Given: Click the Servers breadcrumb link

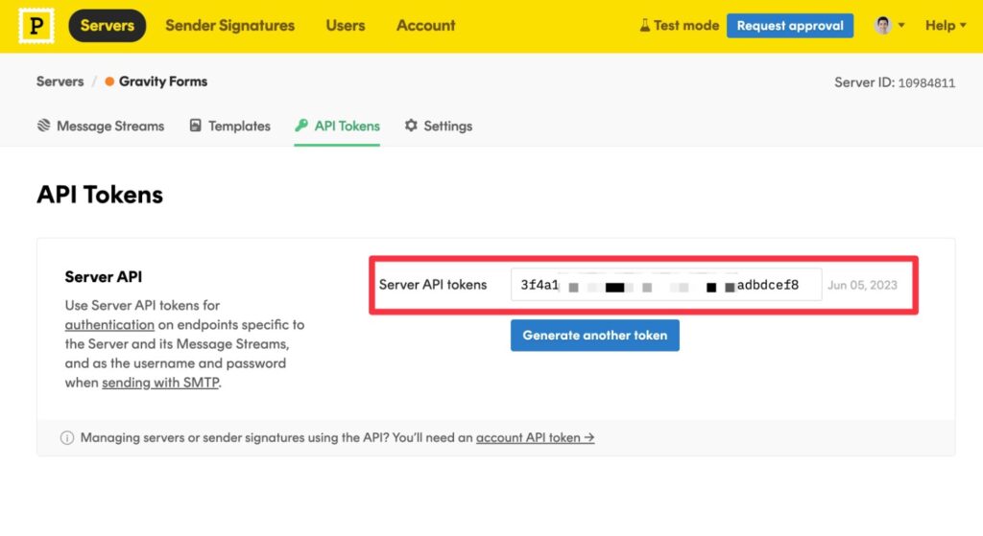Looking at the screenshot, I should [60, 82].
